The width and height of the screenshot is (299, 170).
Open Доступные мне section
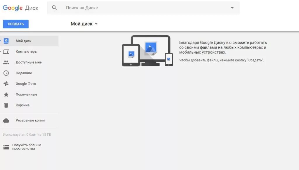29,62
